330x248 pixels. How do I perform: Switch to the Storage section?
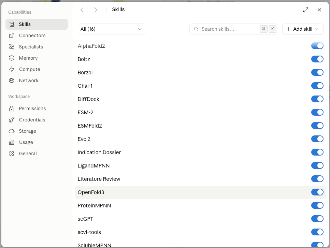(x=27, y=131)
